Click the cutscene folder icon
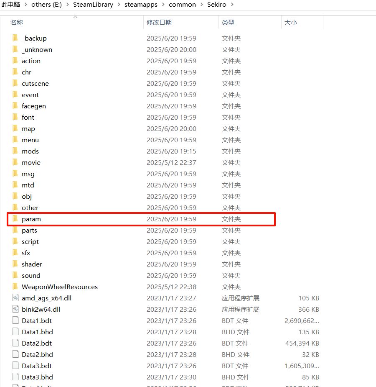This screenshot has height=387, width=376. coord(15,83)
